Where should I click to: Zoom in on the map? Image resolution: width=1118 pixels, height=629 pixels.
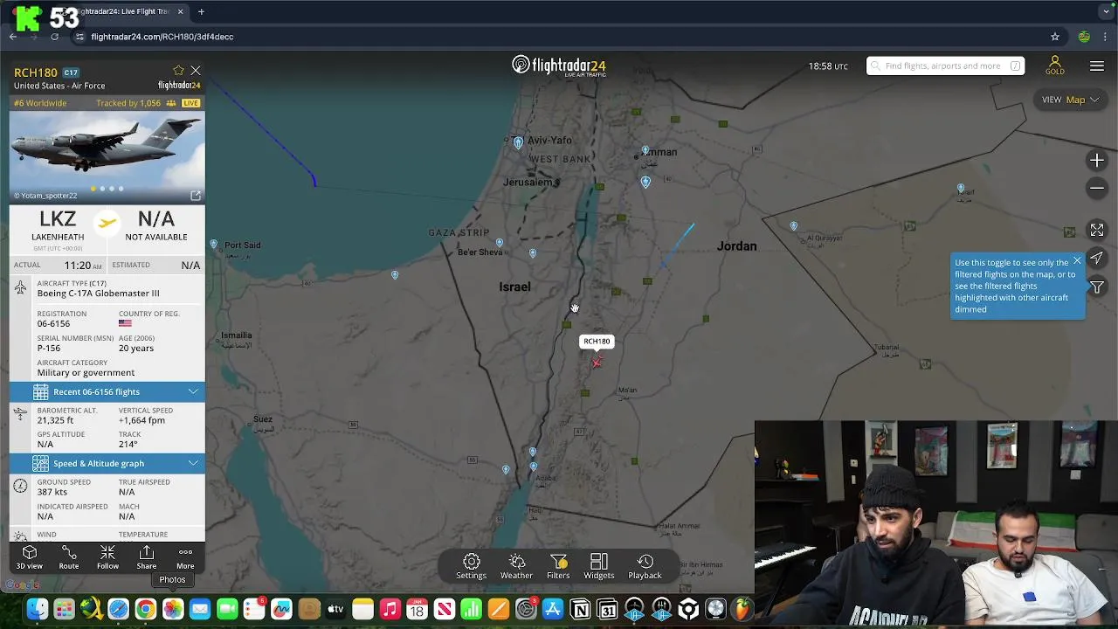[1097, 161]
